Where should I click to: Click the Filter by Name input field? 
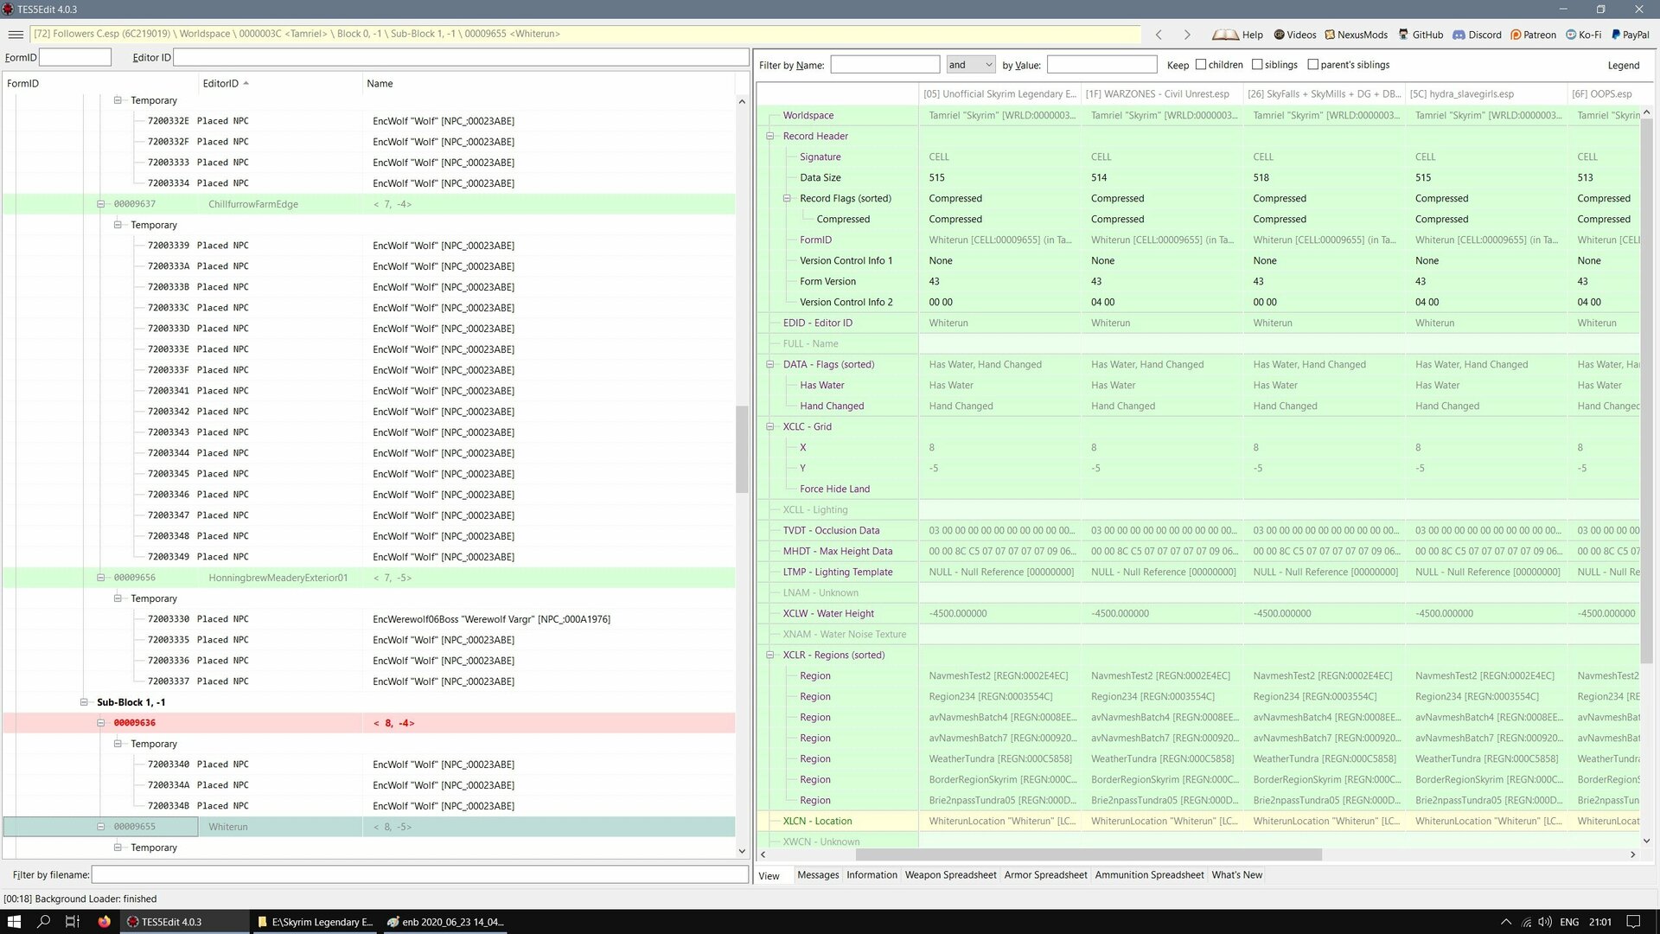884,65
